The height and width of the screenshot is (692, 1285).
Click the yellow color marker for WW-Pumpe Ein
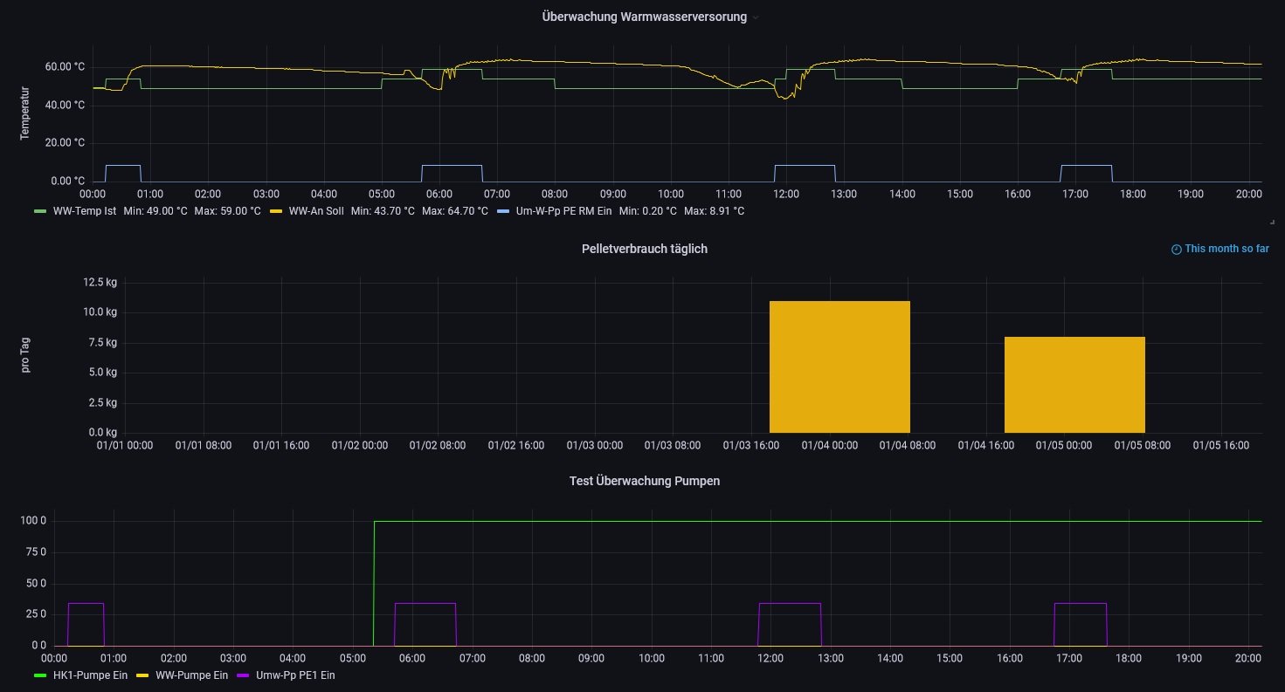pos(142,675)
